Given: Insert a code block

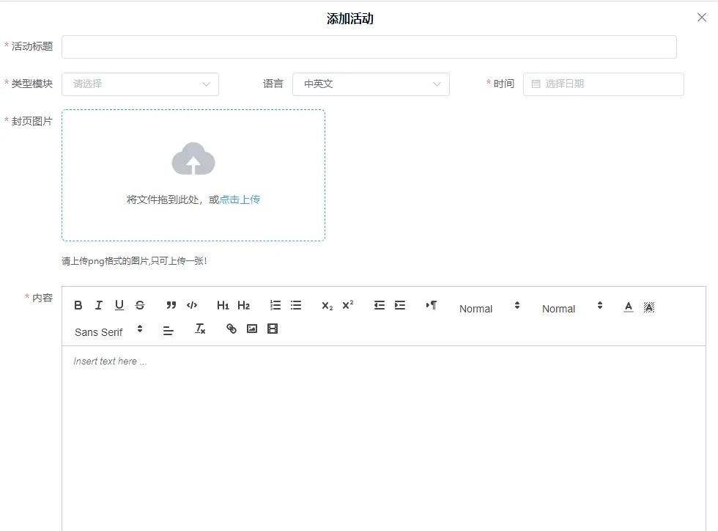Looking at the screenshot, I should pyautogui.click(x=192, y=305).
